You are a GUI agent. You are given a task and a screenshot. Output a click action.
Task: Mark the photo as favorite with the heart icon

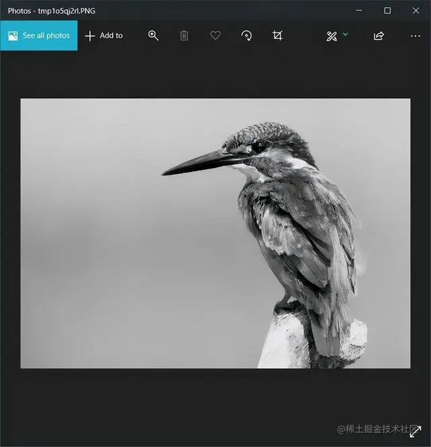coord(215,36)
